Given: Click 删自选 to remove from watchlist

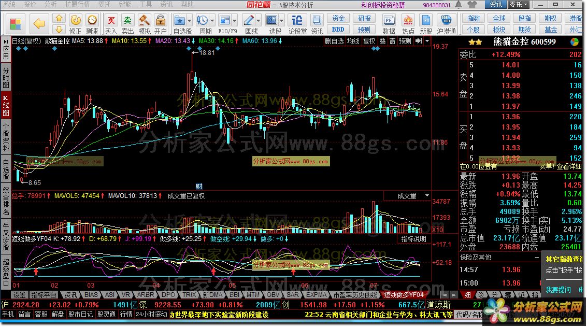Looking at the screenshot, I should 334,41.
